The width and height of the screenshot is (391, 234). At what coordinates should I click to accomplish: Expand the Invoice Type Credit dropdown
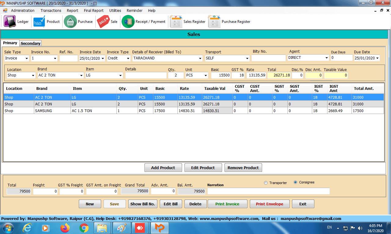(x=128, y=58)
